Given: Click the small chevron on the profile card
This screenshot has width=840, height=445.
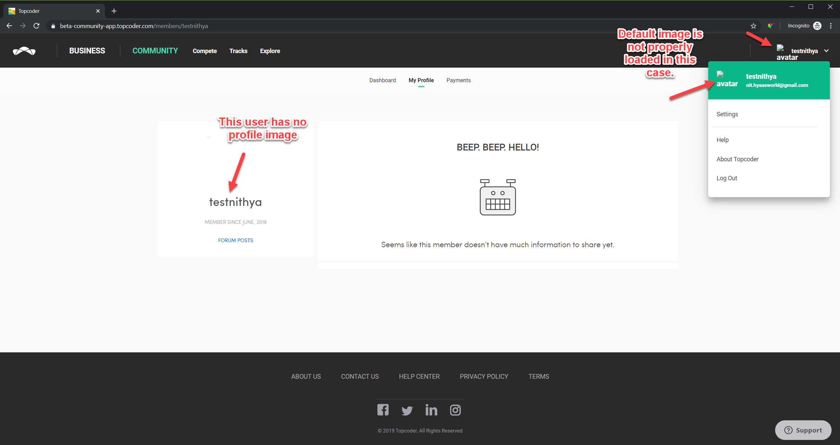Looking at the screenshot, I should pos(209,137).
